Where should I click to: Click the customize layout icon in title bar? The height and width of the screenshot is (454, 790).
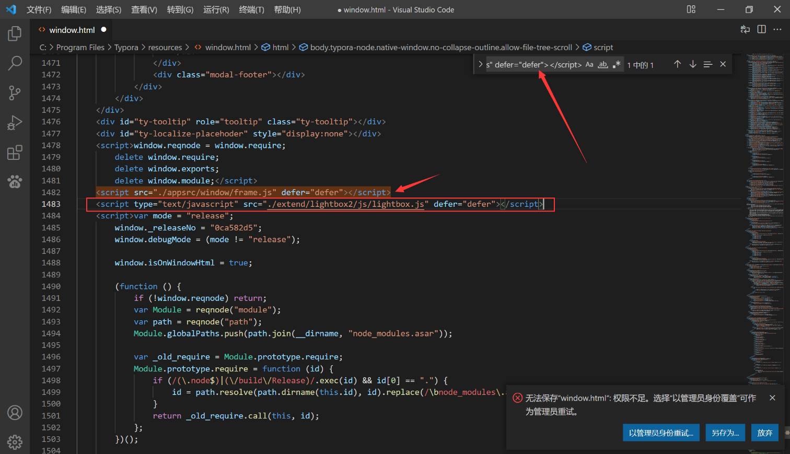coord(691,9)
